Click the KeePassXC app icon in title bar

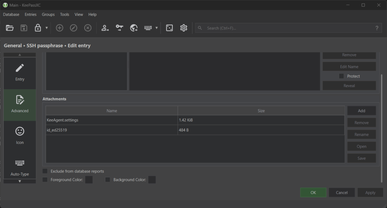point(5,5)
